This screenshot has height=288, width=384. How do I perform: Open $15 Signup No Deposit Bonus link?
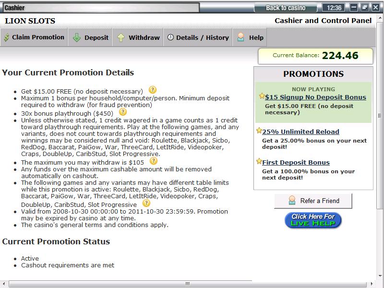click(x=315, y=97)
